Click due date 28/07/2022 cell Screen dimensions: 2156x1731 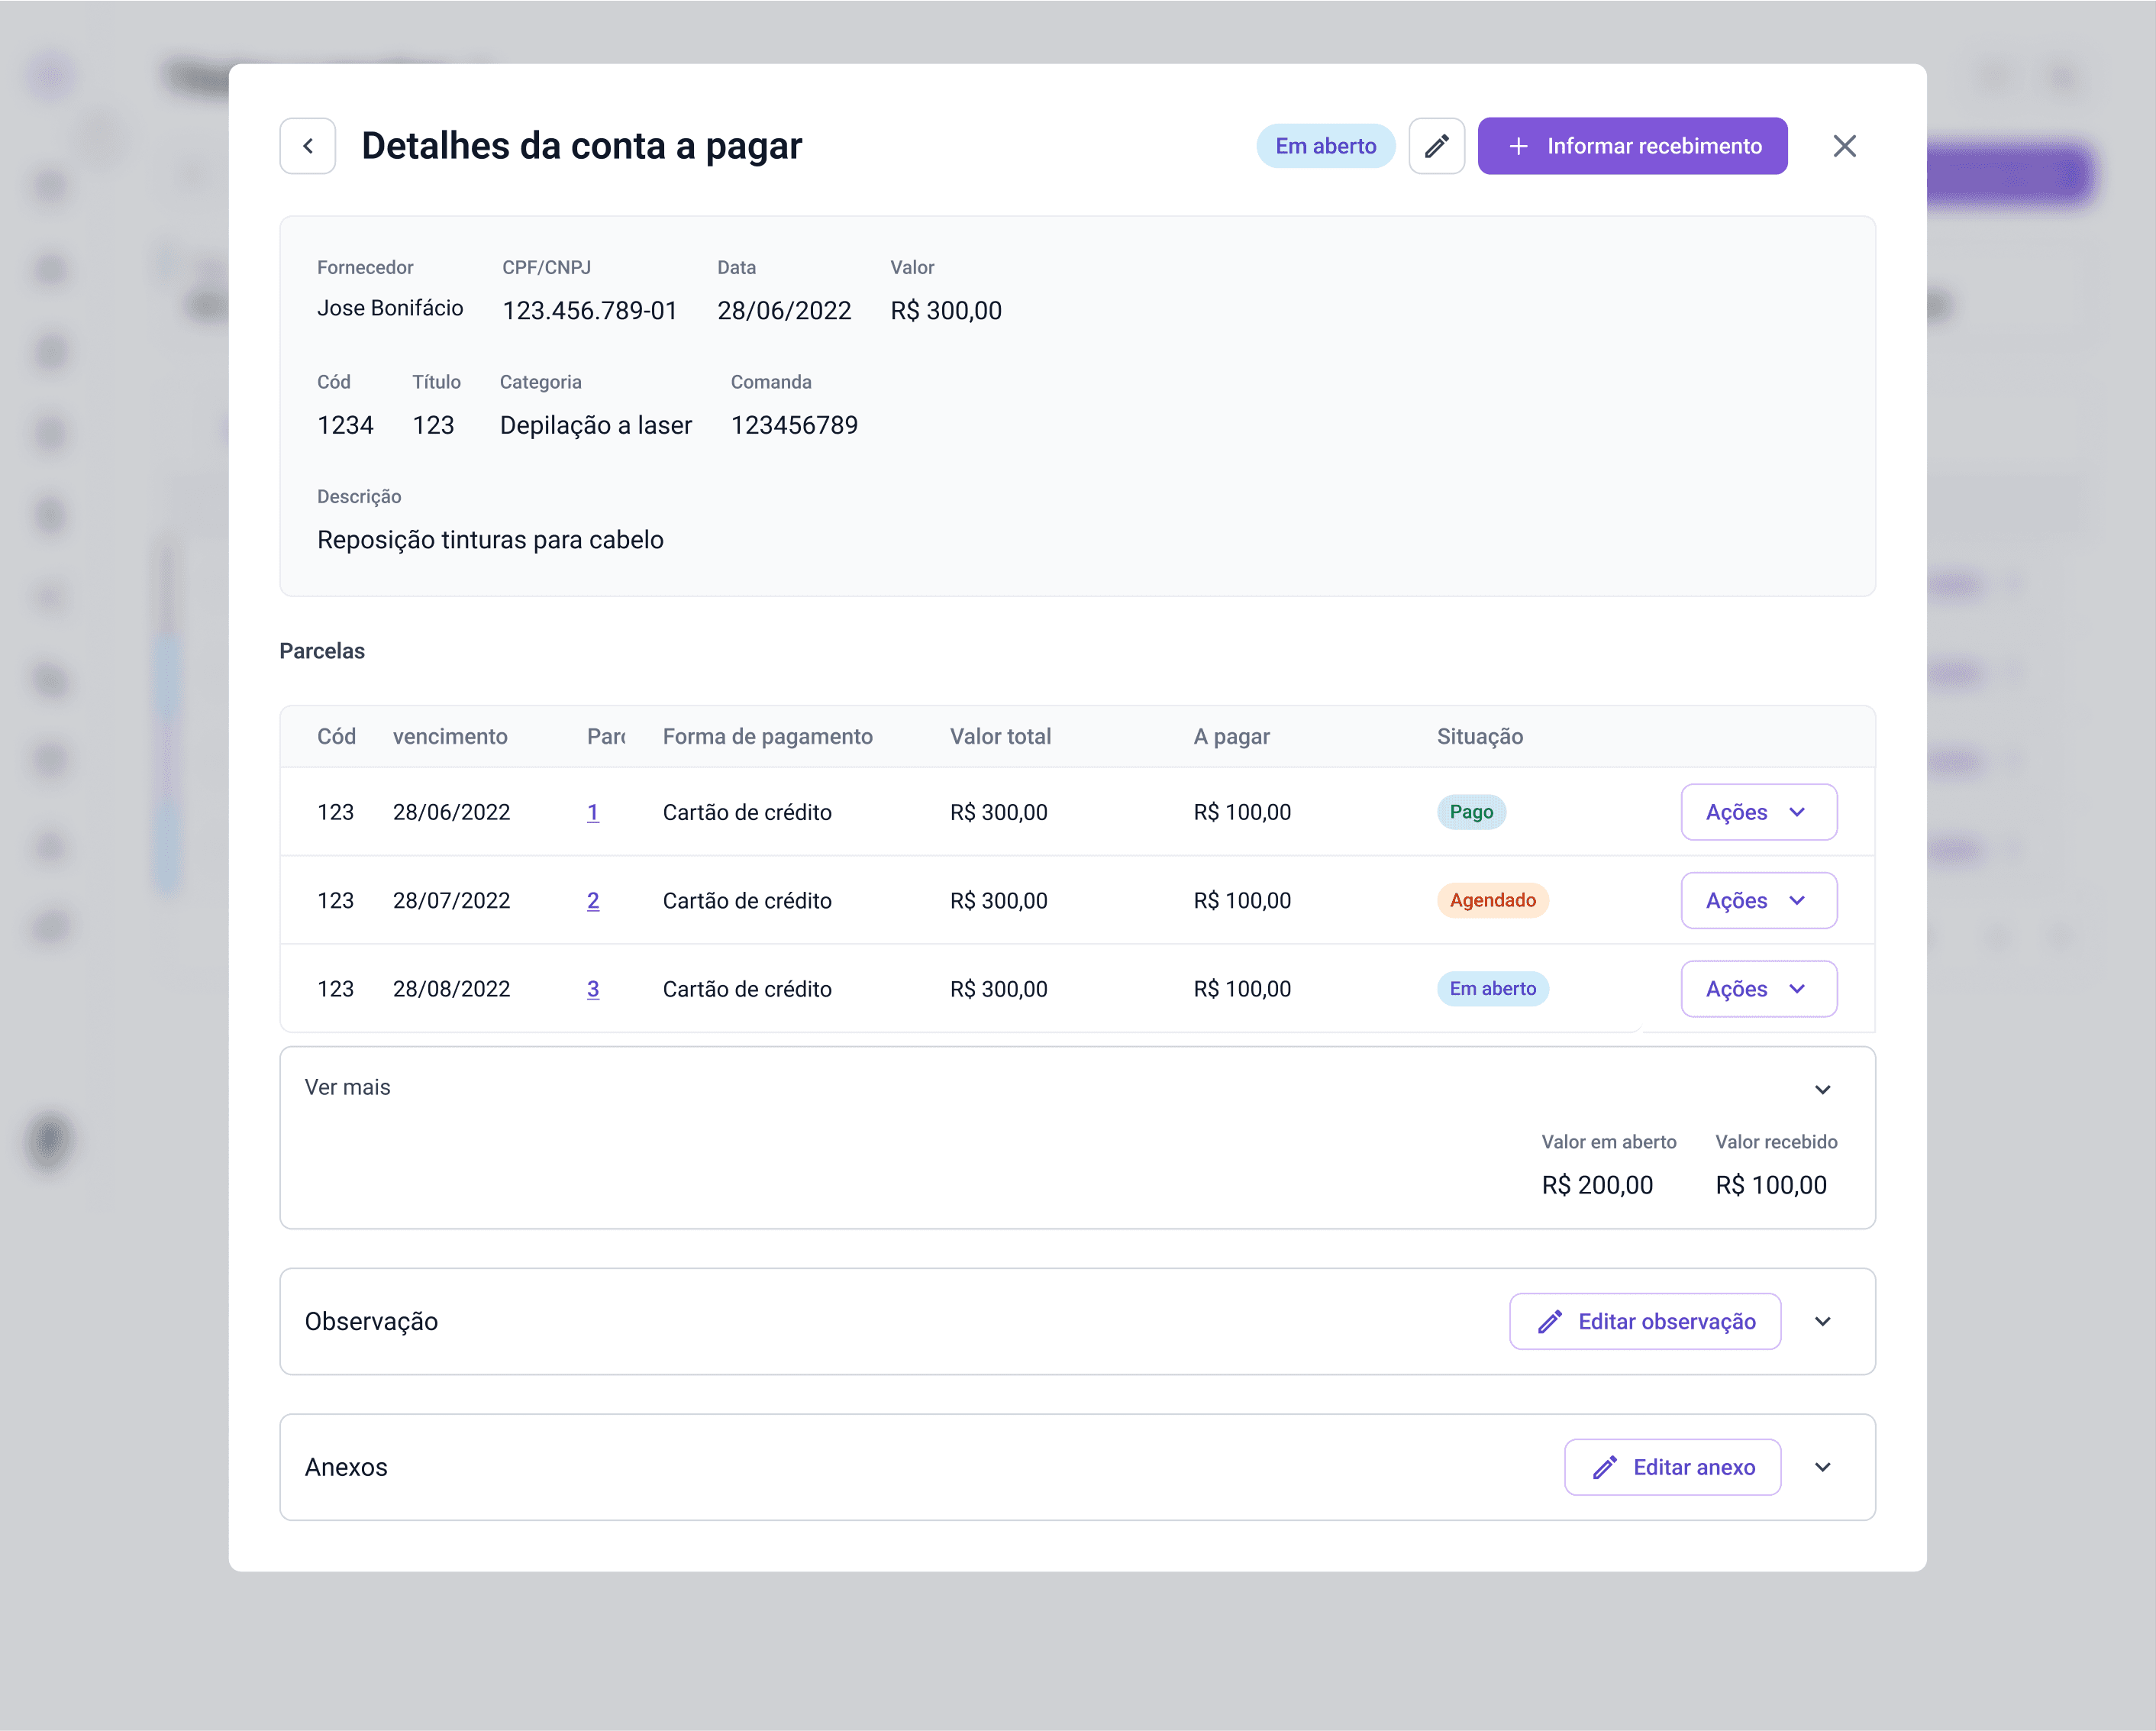451,900
